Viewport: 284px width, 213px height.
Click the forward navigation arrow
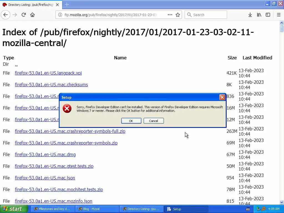(15, 15)
